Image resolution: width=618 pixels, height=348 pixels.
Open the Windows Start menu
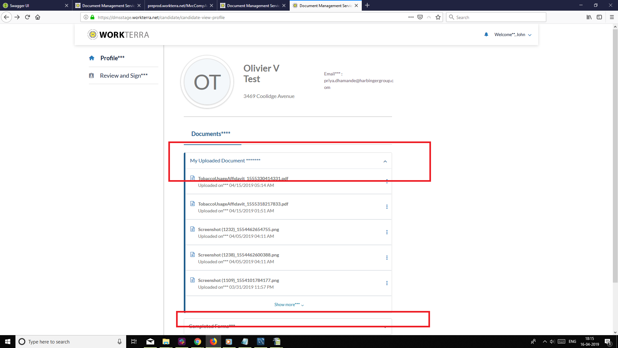(x=8, y=342)
